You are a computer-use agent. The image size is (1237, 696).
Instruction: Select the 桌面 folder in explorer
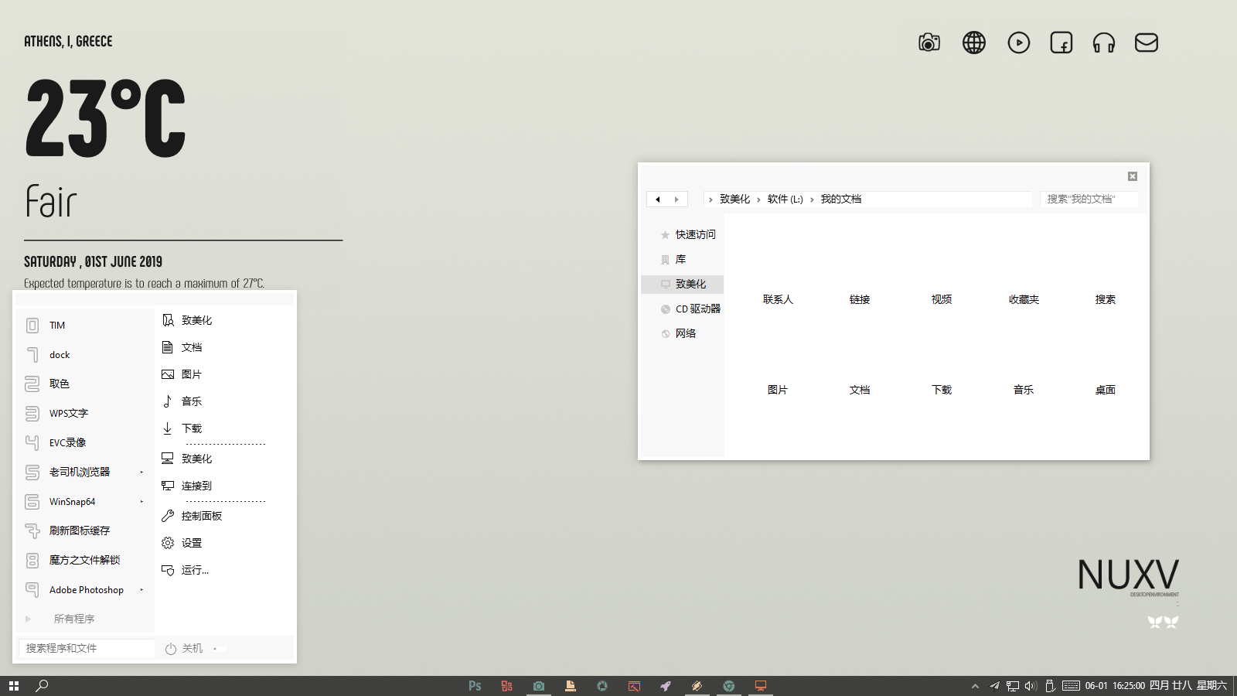coord(1106,390)
